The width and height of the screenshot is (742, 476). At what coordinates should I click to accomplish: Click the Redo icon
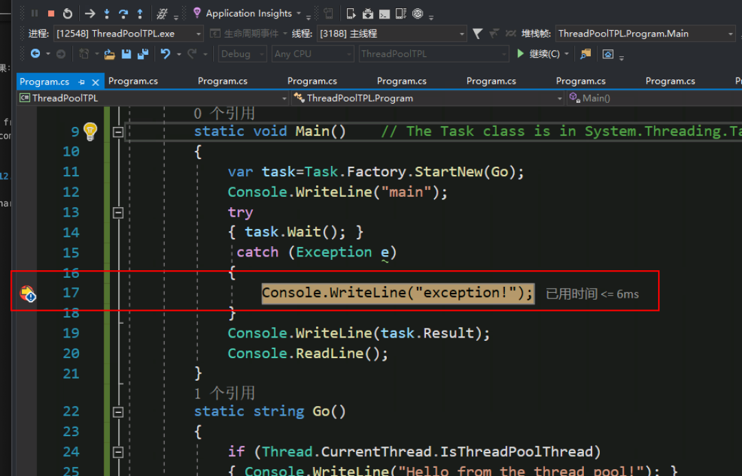click(x=192, y=53)
